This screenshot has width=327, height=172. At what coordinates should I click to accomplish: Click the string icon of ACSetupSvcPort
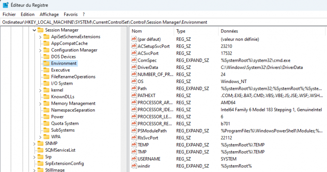(134, 46)
